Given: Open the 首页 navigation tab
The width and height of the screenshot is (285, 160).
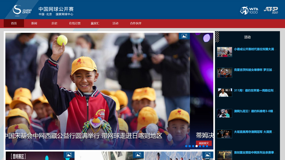Looking at the screenshot, I should coord(14,23).
